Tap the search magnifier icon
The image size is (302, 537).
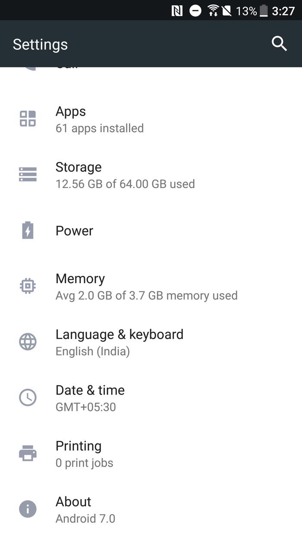(279, 44)
